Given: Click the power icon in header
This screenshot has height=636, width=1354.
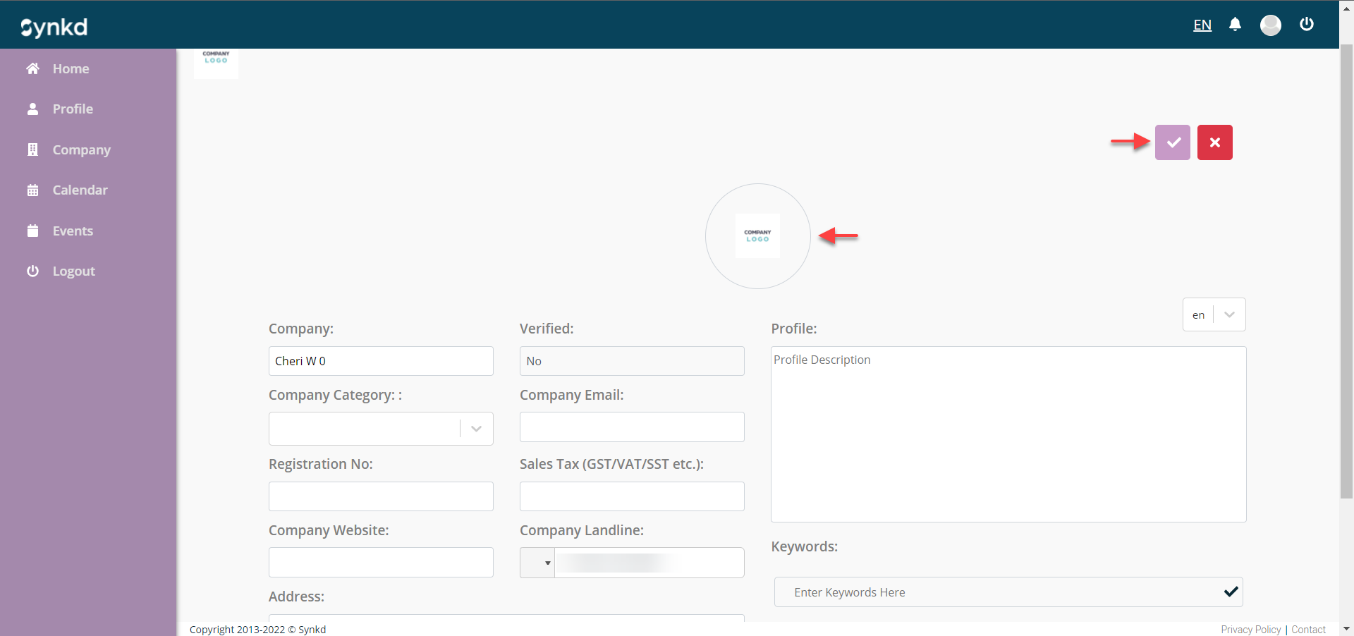Looking at the screenshot, I should point(1306,25).
